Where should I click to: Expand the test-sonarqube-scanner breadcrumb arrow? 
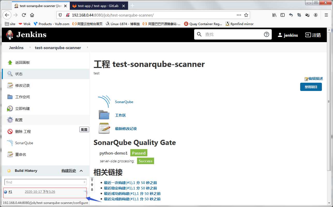point(87,48)
